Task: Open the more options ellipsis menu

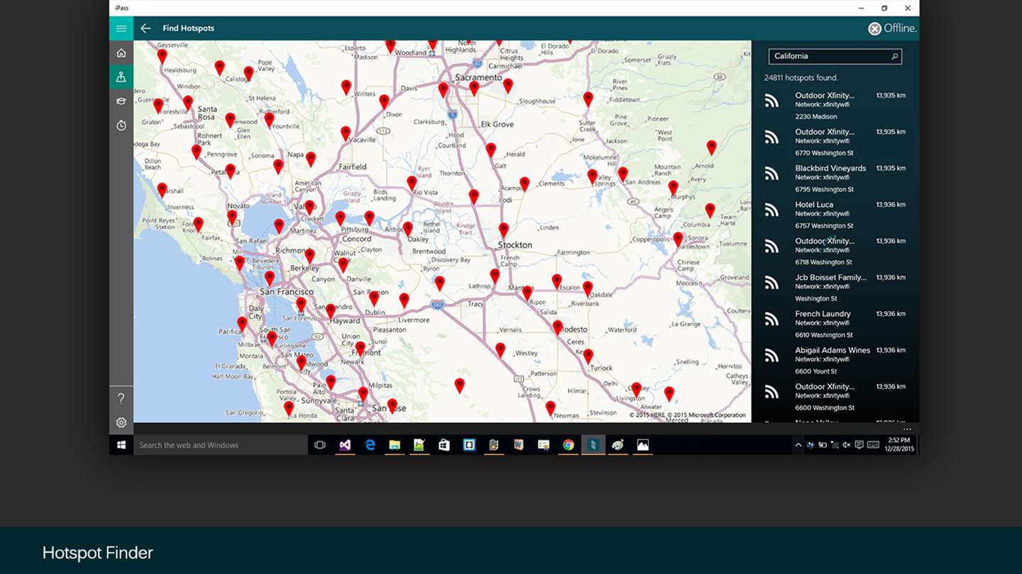Action: point(907,429)
